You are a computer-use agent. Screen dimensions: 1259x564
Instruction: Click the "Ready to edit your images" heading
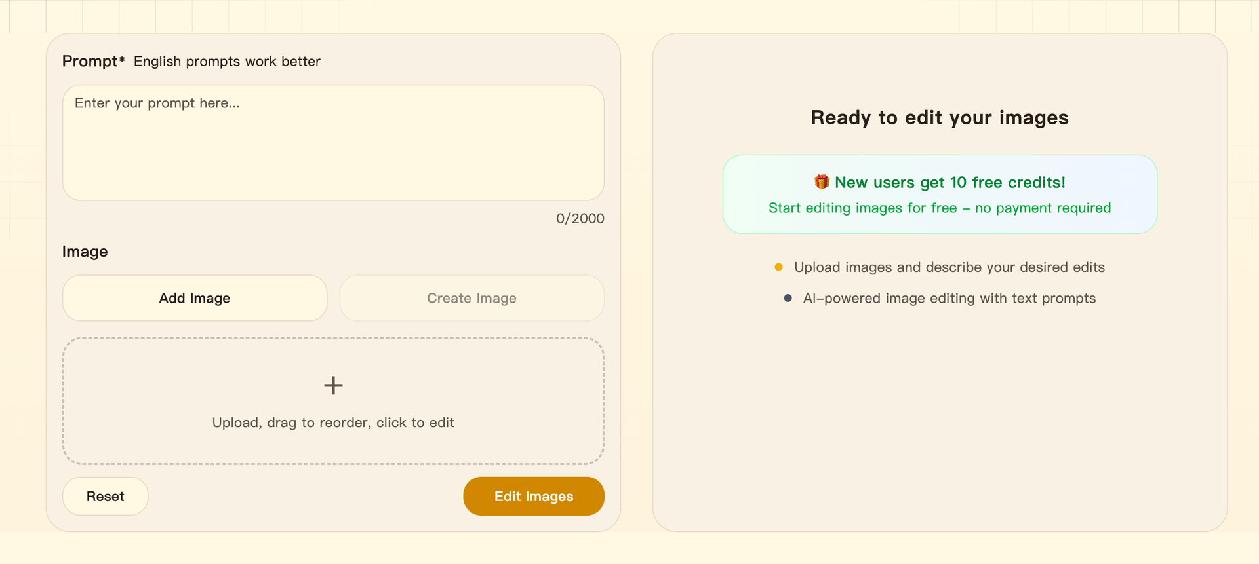pos(940,117)
